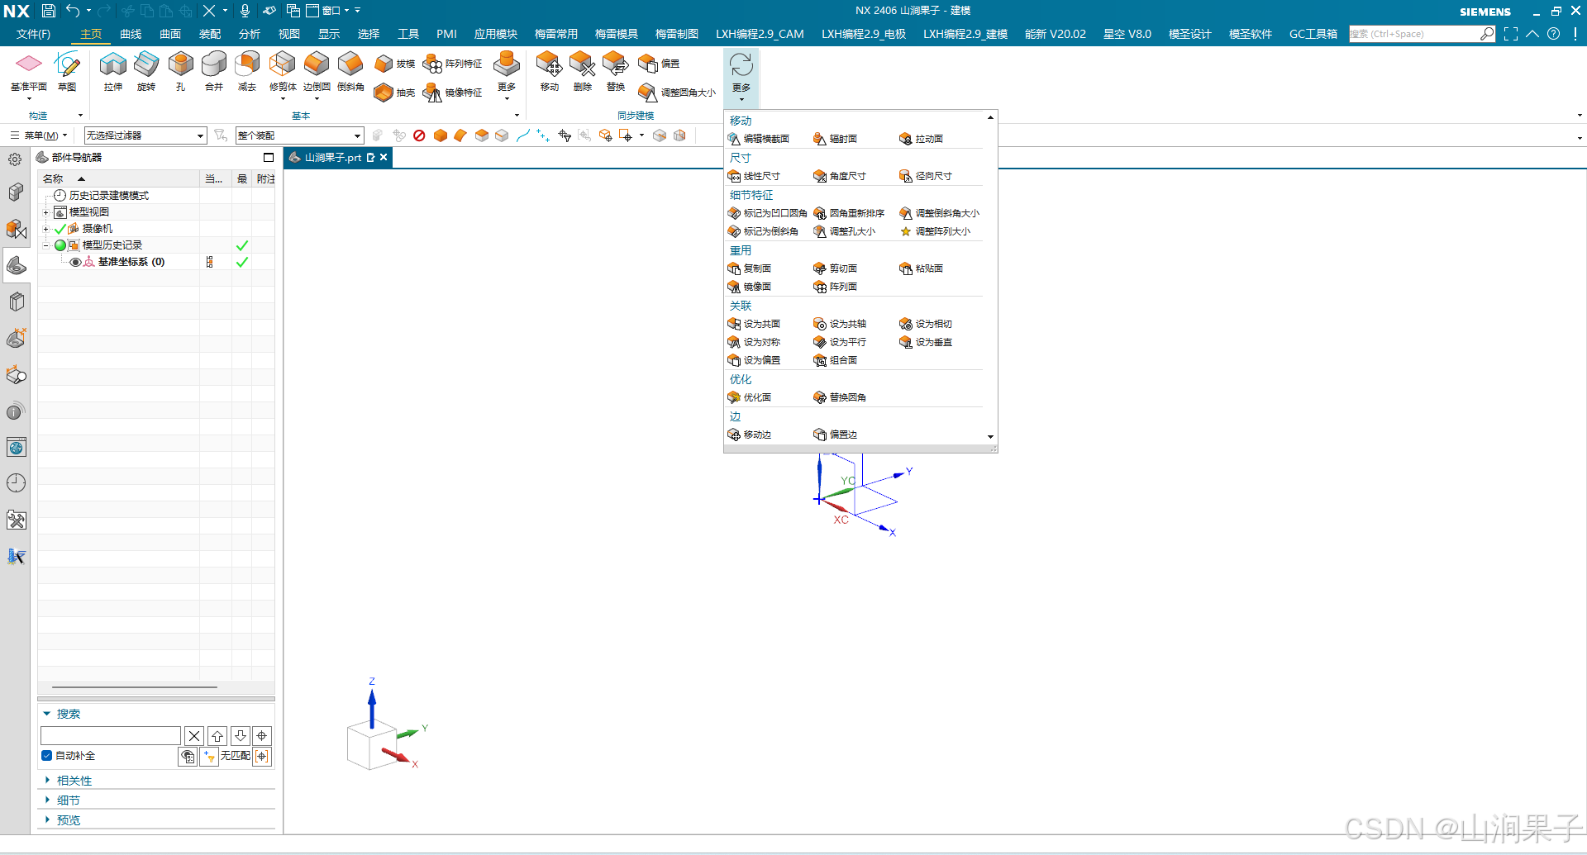Click the 更多 button in 同步建模 group
Viewport: 1587px width, 855px height.
click(x=741, y=77)
